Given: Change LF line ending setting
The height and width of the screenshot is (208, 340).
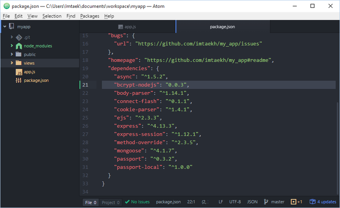Looking at the screenshot, I should pos(221,202).
